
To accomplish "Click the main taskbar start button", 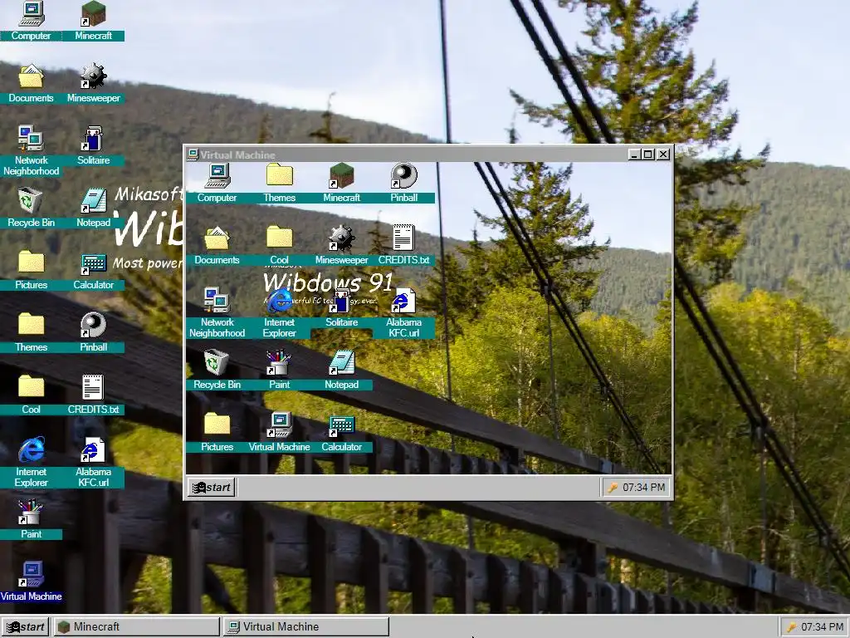I will coord(25,626).
